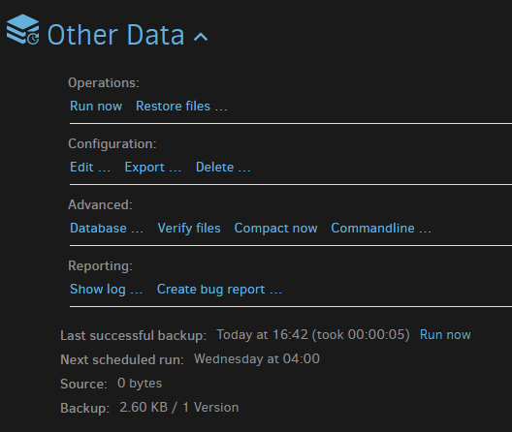Open Edit … configuration
Image resolution: width=512 pixels, height=432 pixels.
90,167
